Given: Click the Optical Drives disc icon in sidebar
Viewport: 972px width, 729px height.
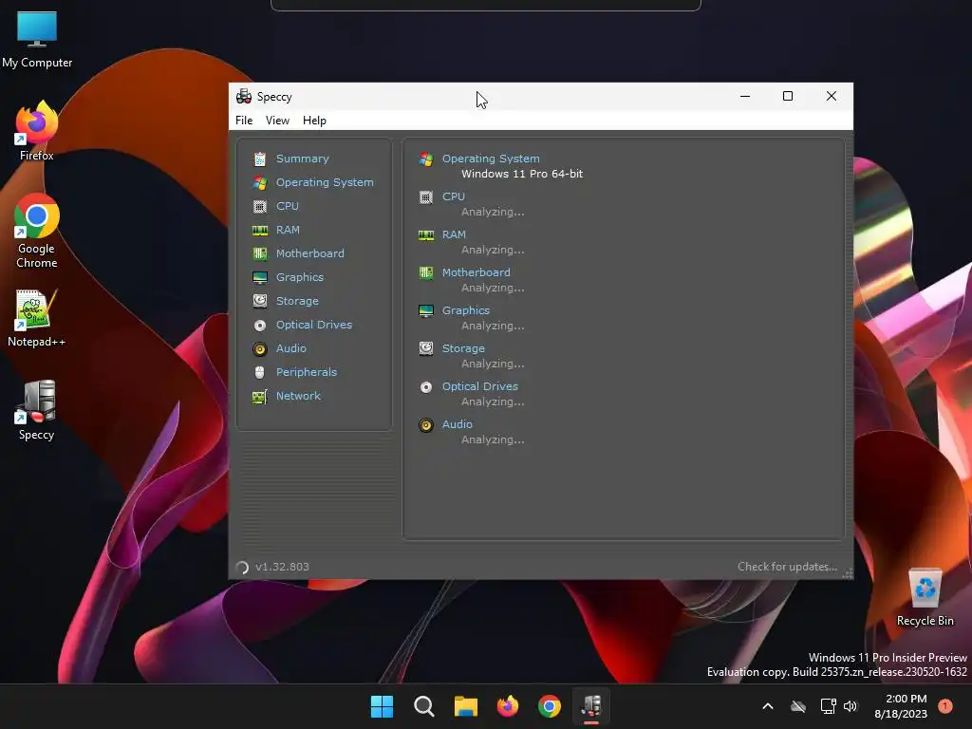Looking at the screenshot, I should point(260,326).
